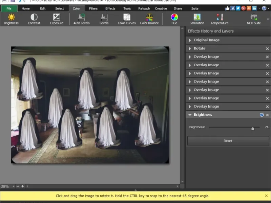Switch to the Suite tab

pyautogui.click(x=195, y=8)
